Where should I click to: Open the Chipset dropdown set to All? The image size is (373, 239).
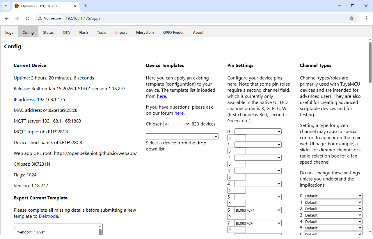click(177, 124)
